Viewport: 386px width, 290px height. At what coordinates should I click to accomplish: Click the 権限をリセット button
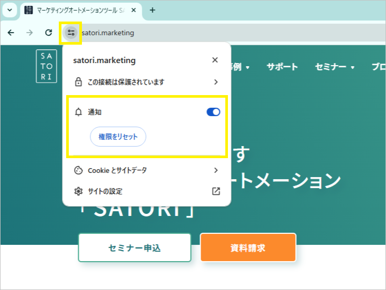118,137
